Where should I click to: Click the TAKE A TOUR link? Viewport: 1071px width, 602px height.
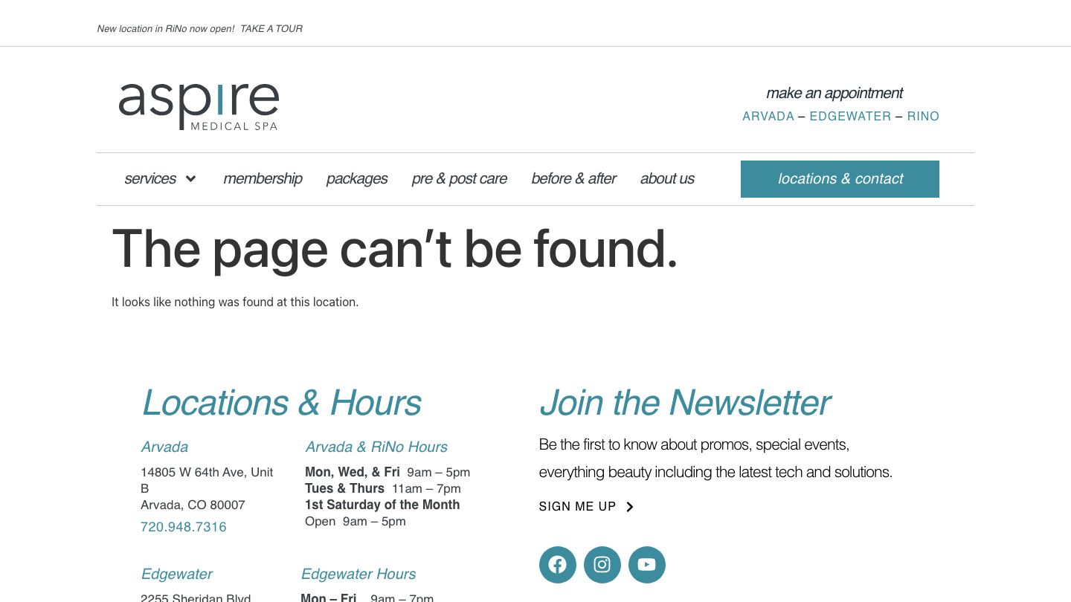271,28
